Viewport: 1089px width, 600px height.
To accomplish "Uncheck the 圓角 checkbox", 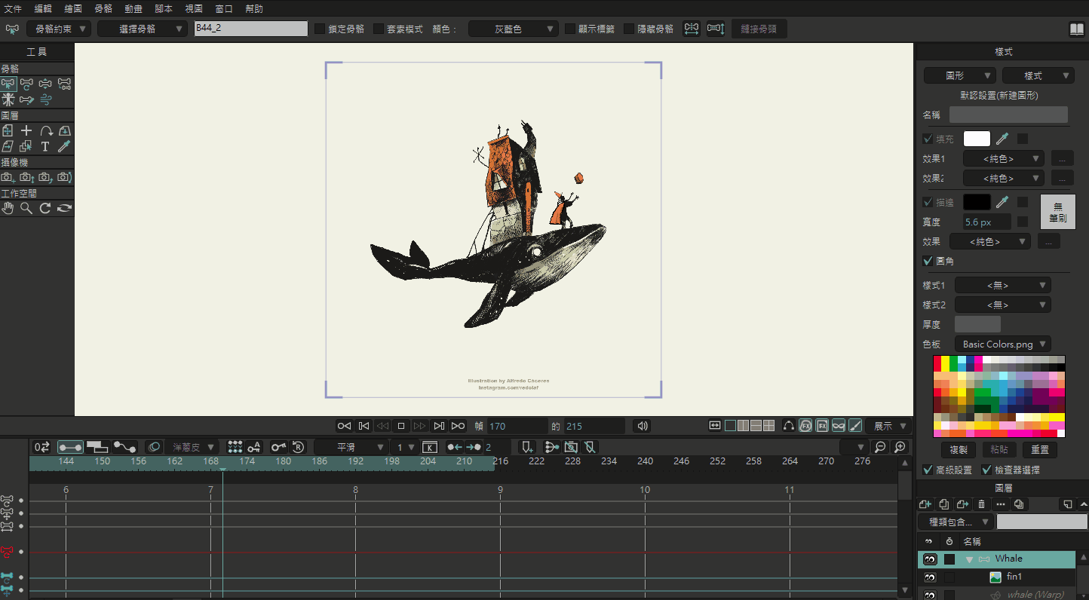I will pos(928,261).
